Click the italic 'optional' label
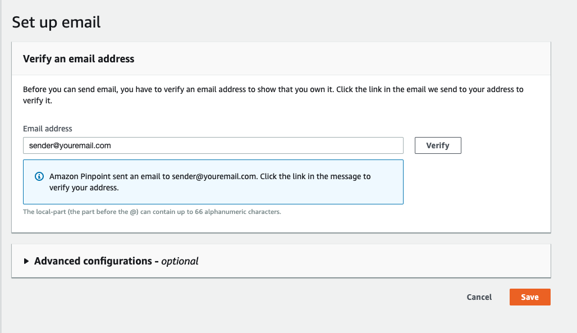The width and height of the screenshot is (577, 333). [180, 261]
